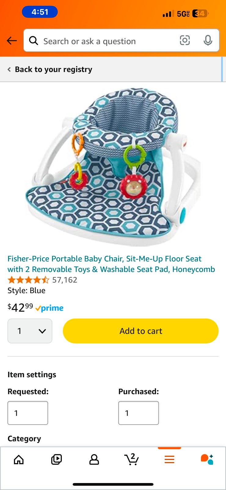Click the Add to cart button
This screenshot has width=226, height=490.
pos(141,331)
